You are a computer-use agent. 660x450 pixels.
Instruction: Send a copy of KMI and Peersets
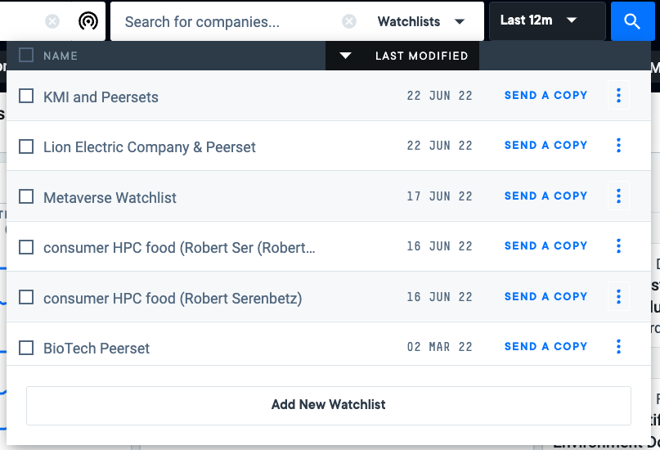(546, 96)
